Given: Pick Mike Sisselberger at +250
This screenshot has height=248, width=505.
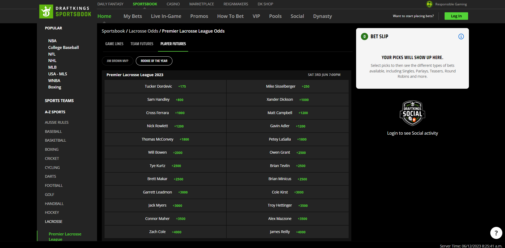Looking at the screenshot, I should tap(288, 86).
